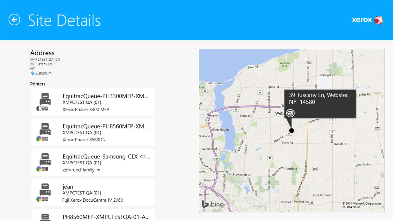The height and width of the screenshot is (221, 393).
Task: Click the East Penfield label on map
Action: (x=322, y=195)
